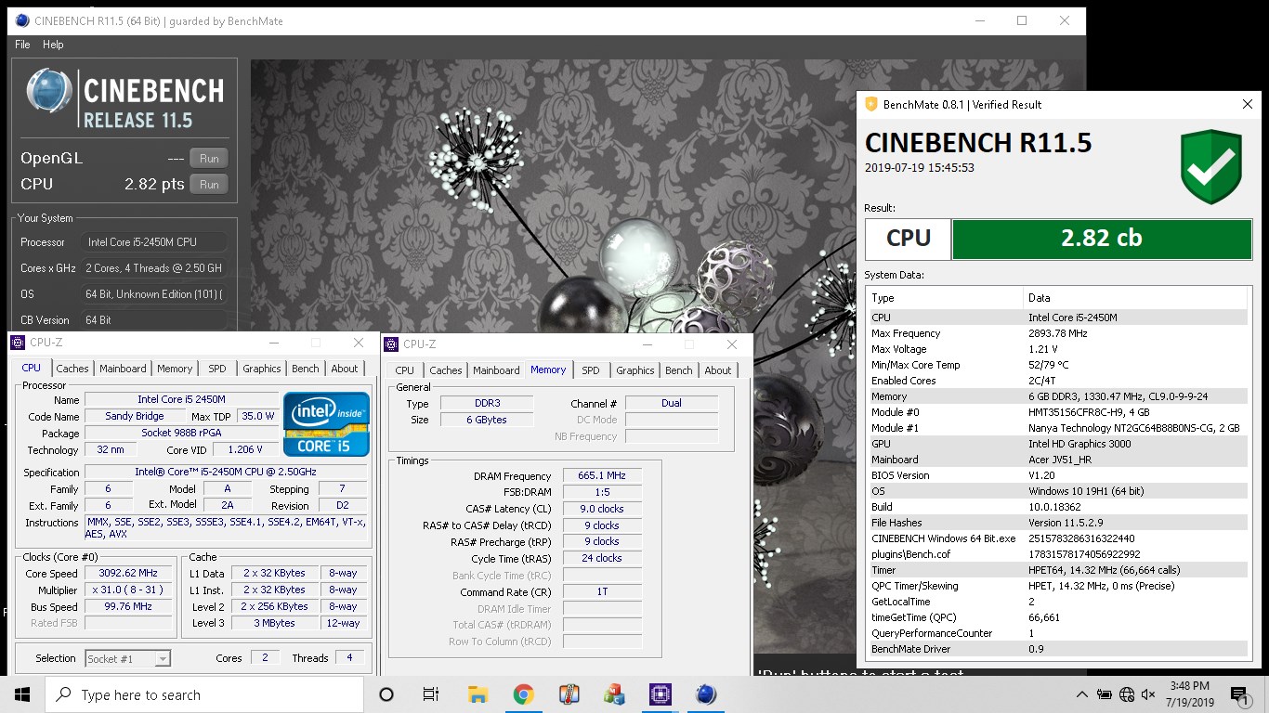Screen dimensions: 1269x713
Task: Select Bench tab in Memory CPU-Z window
Action: pos(679,370)
